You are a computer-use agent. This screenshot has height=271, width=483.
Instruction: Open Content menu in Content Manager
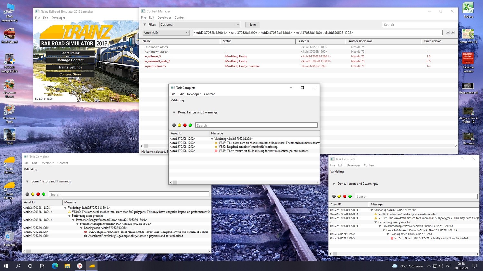tap(180, 18)
